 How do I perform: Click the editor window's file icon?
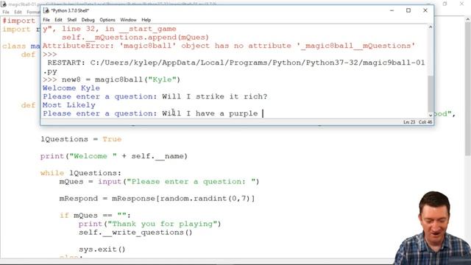(x=4, y=4)
